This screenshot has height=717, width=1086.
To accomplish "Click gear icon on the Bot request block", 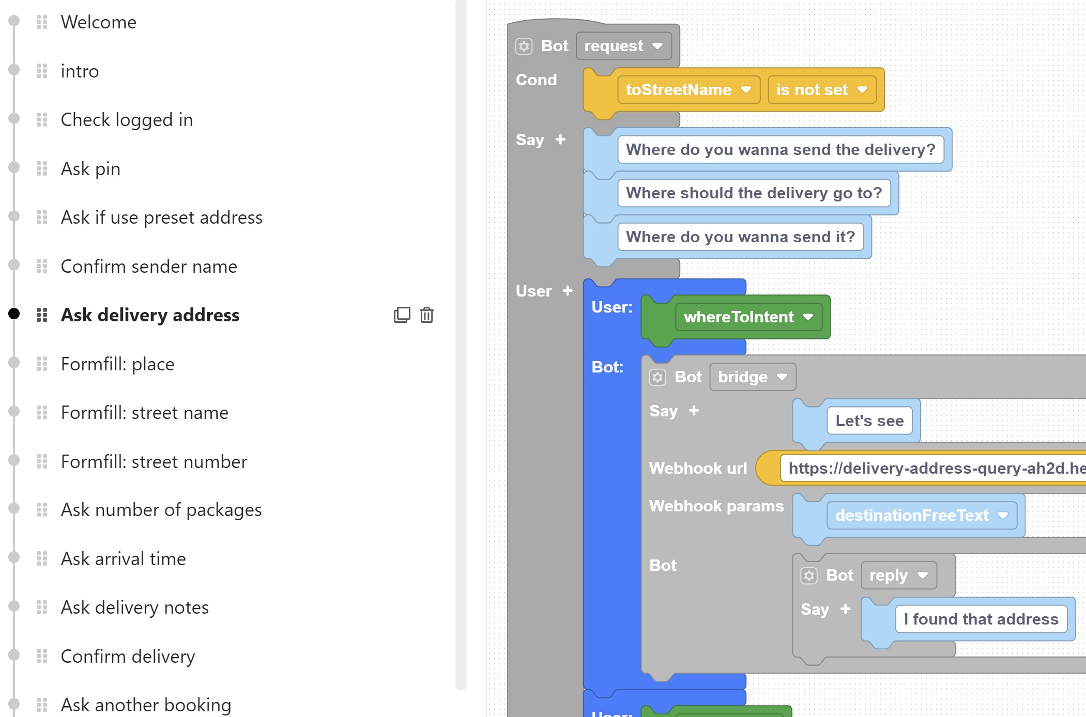I will click(x=524, y=46).
